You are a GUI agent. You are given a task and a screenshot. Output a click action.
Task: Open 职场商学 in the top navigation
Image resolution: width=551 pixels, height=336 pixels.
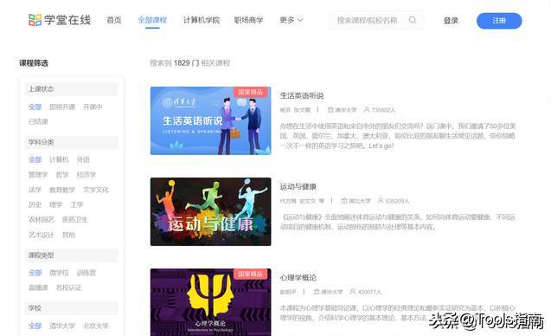pyautogui.click(x=248, y=20)
